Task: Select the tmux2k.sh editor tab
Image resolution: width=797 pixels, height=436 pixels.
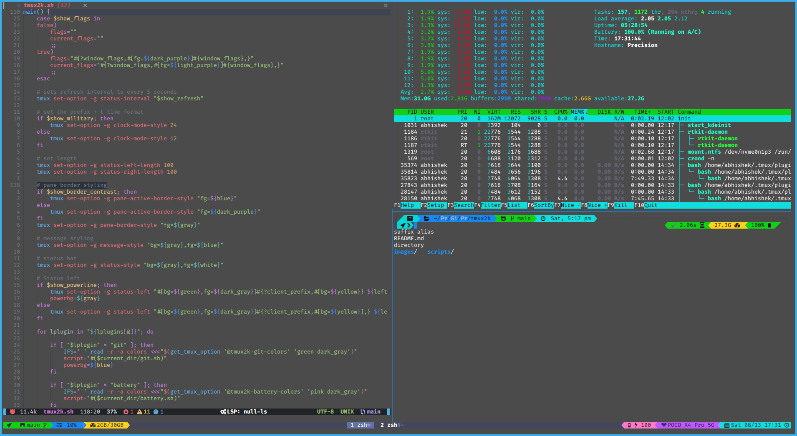Action: point(40,5)
